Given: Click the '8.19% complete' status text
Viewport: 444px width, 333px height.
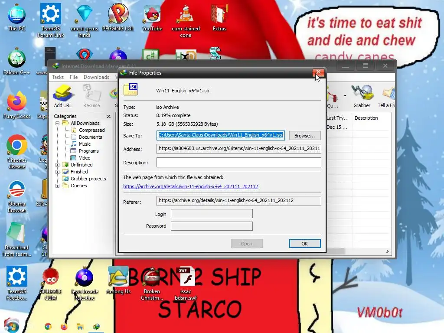Looking at the screenshot, I should pyautogui.click(x=173, y=115).
